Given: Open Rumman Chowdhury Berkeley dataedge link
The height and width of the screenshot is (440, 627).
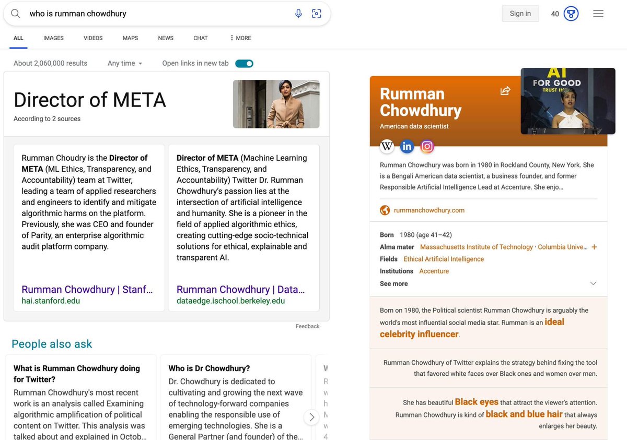Looking at the screenshot, I should click(x=240, y=289).
